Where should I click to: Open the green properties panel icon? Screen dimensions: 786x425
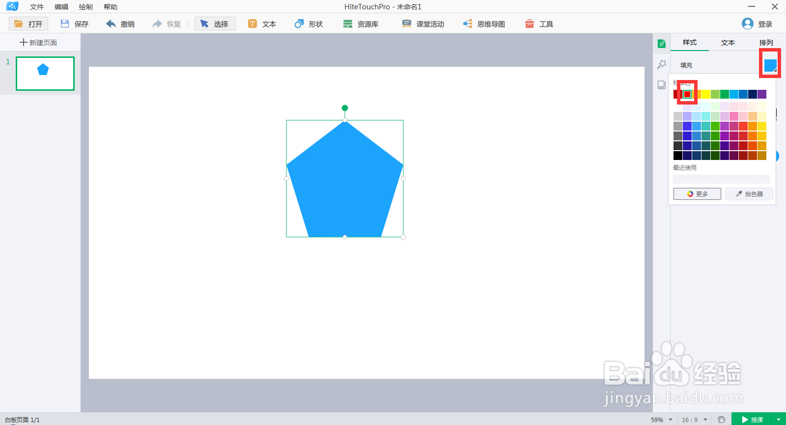(x=662, y=44)
